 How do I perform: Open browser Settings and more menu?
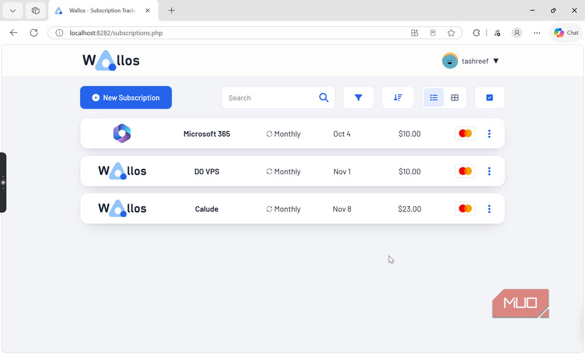537,33
